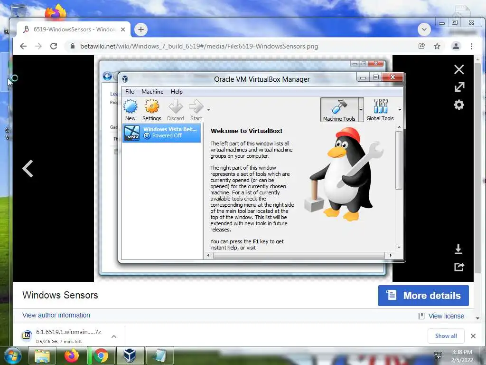Image resolution: width=486 pixels, height=365 pixels.
Task: Click the blue back arrow in background window
Action: 107,77
